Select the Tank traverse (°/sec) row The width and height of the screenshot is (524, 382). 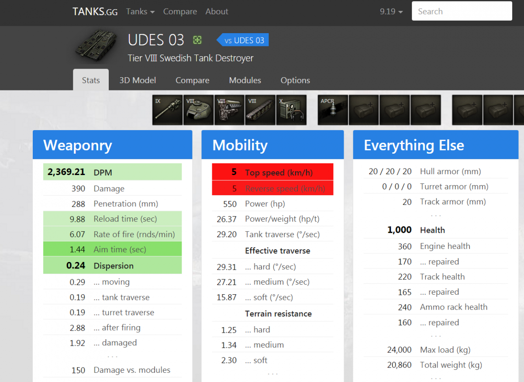272,234
